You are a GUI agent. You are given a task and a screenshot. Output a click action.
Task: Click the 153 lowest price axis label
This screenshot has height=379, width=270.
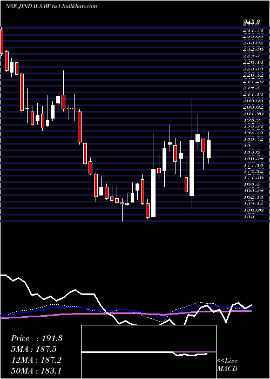248,217
